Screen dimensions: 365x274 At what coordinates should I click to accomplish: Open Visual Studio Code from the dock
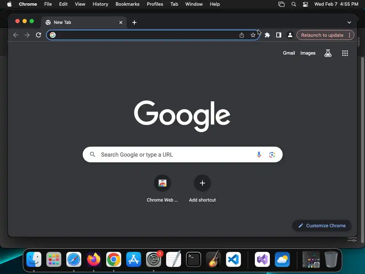pos(233,259)
